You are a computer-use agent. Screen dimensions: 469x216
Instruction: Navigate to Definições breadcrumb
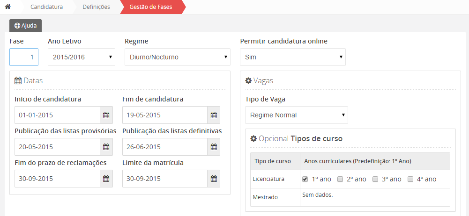96,7
